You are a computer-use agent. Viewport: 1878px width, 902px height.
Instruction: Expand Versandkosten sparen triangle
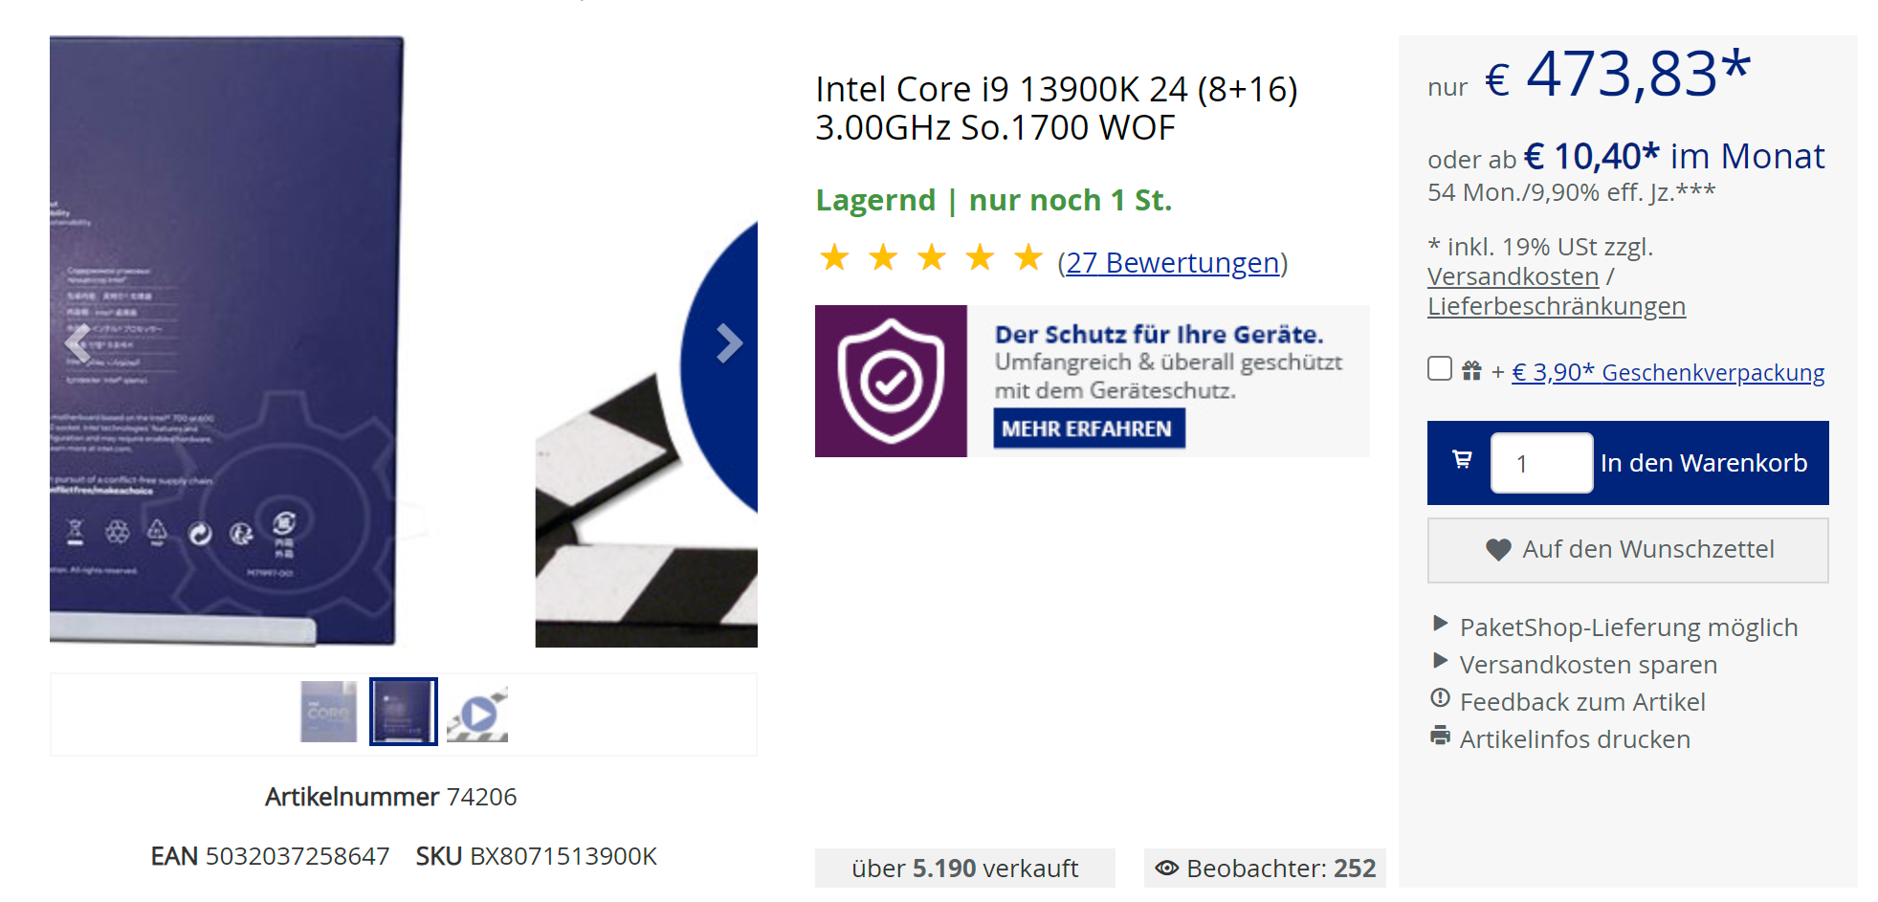click(1440, 661)
